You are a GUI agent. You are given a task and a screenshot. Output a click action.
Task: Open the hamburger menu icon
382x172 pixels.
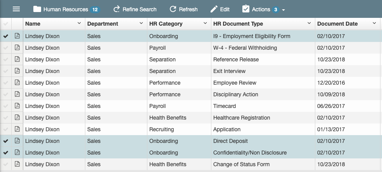click(x=16, y=9)
